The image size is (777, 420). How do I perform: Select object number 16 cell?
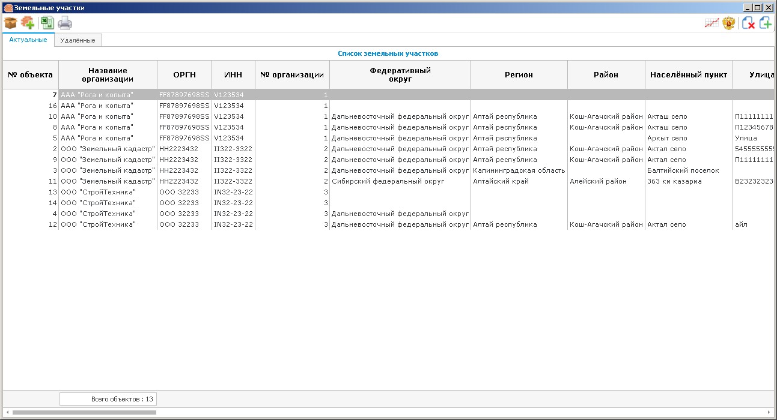click(31, 106)
